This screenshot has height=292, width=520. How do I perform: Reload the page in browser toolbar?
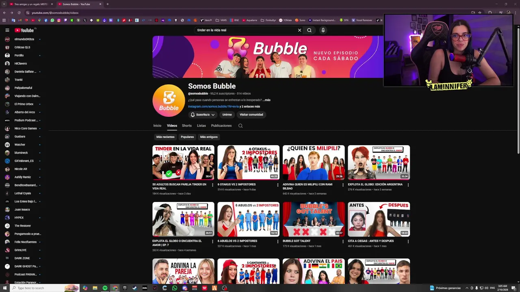19,13
